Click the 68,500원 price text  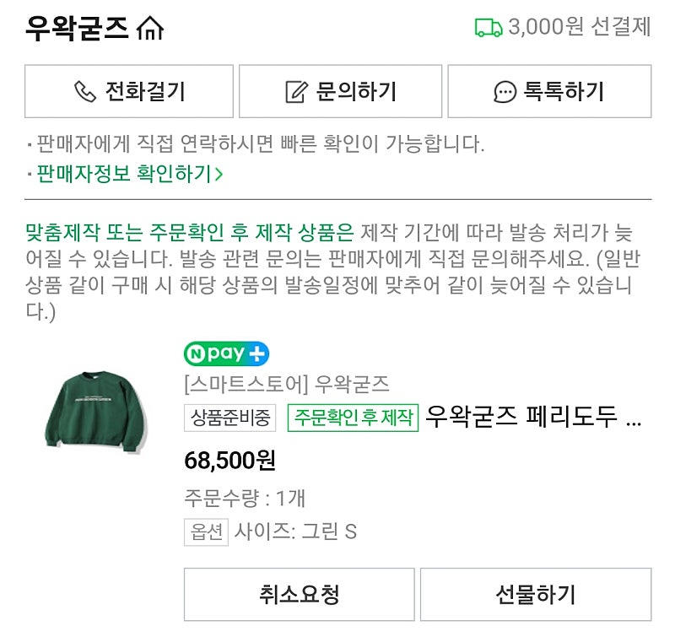pos(229,461)
